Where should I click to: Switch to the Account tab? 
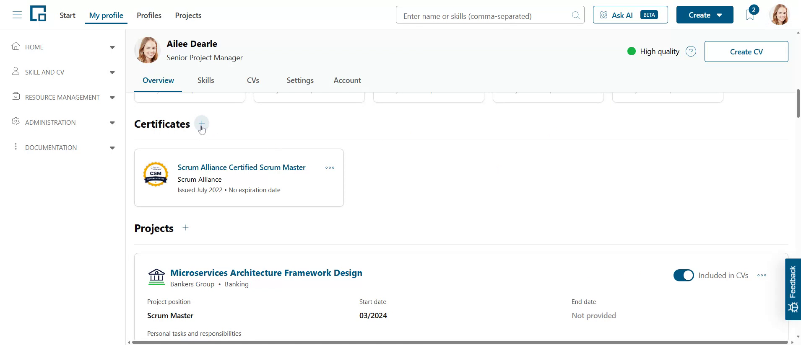tap(347, 80)
